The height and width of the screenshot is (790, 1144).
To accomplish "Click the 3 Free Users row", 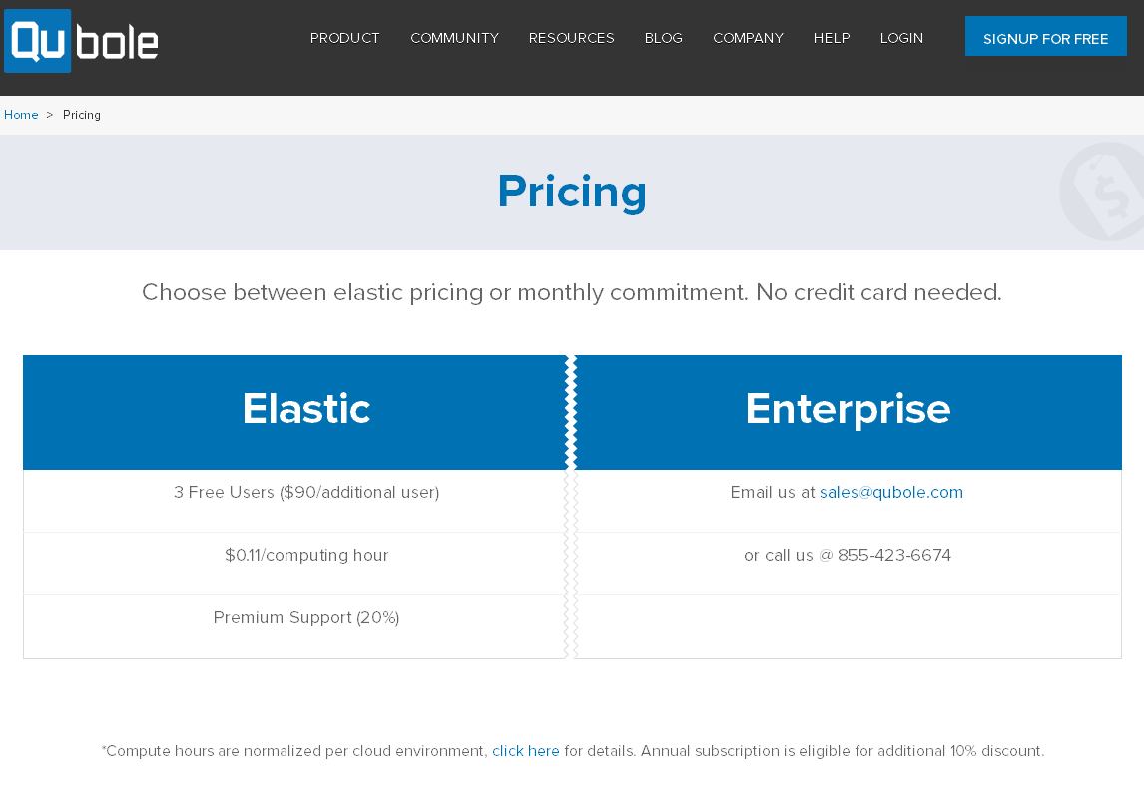I will [x=305, y=492].
